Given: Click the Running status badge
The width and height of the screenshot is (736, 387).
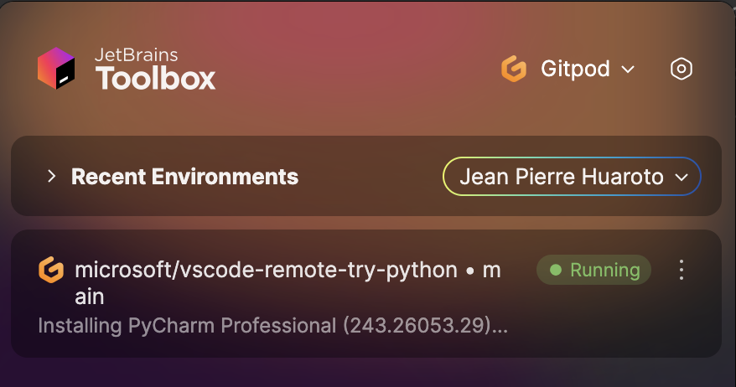Looking at the screenshot, I should click(593, 270).
